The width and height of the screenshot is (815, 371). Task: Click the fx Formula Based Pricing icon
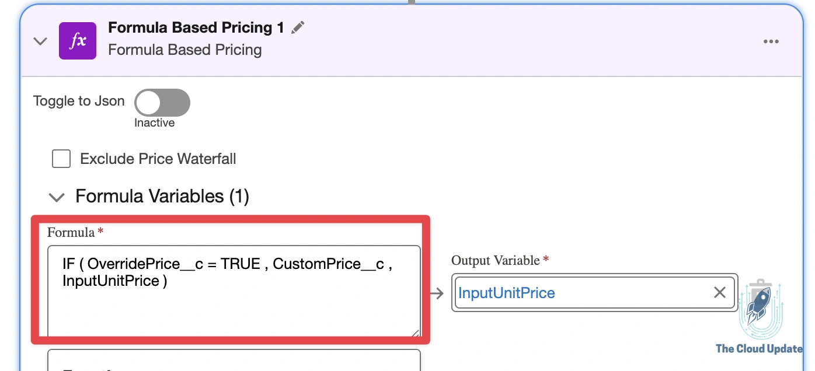click(78, 41)
